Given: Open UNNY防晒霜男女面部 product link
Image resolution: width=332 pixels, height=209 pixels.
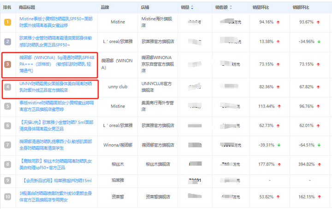Looking at the screenshot, I should coord(56,87).
